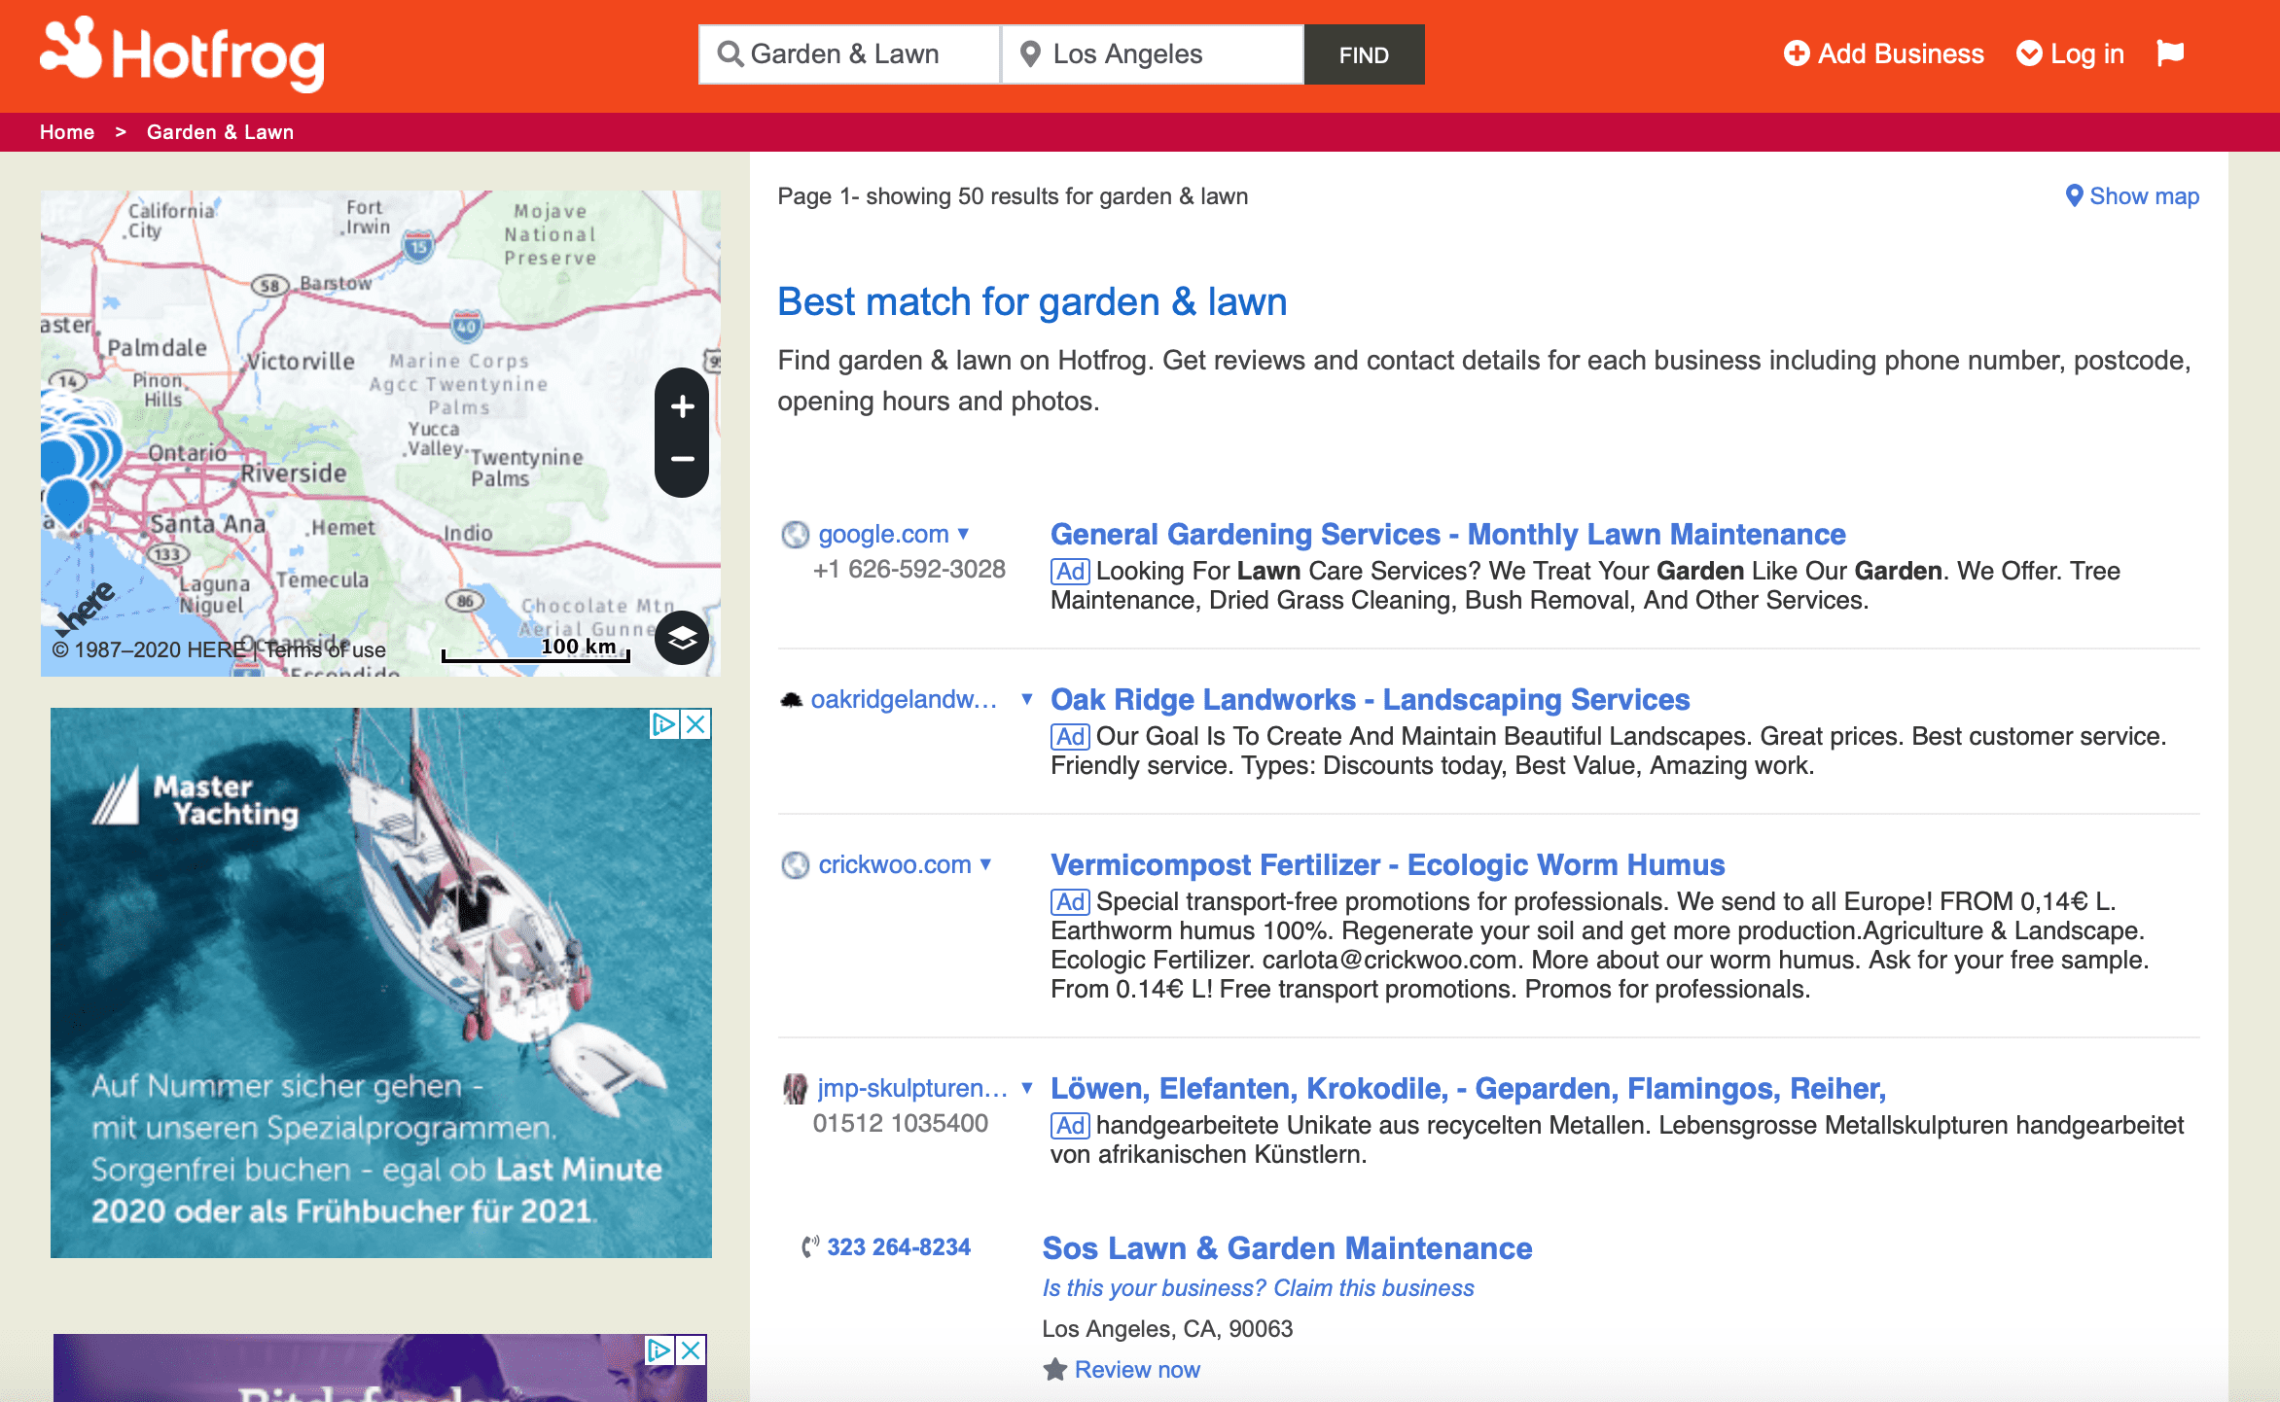Image resolution: width=2280 pixels, height=1402 pixels.
Task: Open the map layers chooser
Action: point(682,638)
